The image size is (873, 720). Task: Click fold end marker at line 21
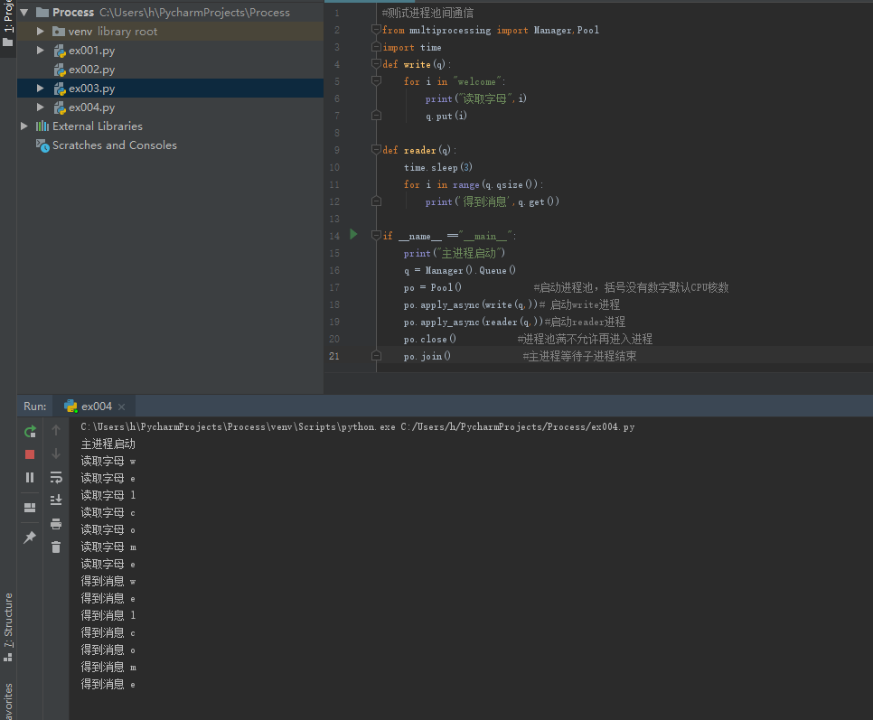(x=376, y=356)
